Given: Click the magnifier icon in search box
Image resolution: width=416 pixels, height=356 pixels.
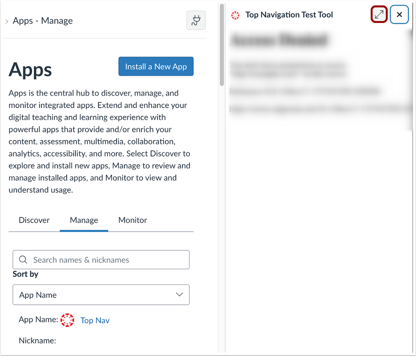Looking at the screenshot, I should (x=23, y=260).
